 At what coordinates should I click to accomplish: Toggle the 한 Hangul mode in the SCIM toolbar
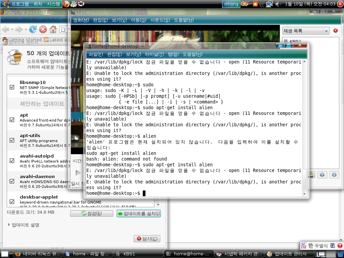pyautogui.click(x=311, y=246)
